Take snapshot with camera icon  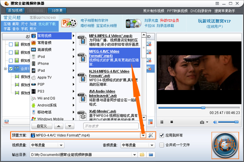click(202, 122)
